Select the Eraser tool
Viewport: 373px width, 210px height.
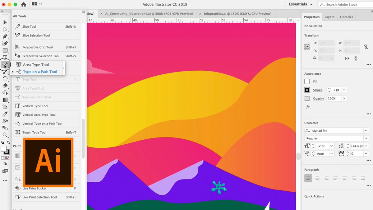5,86
